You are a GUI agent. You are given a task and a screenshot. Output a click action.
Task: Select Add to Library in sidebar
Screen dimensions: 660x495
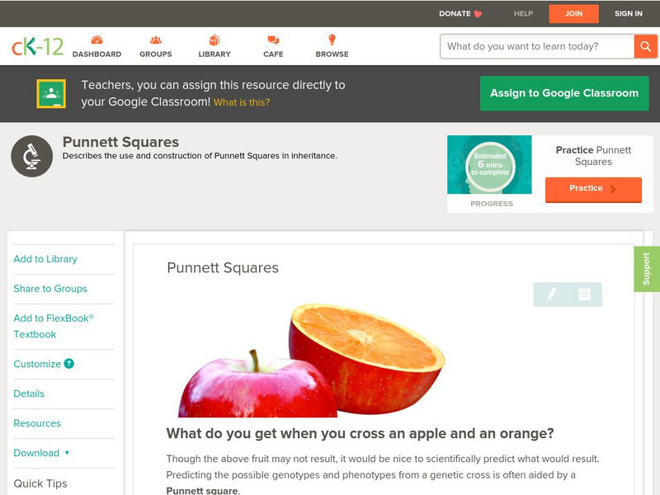[45, 259]
